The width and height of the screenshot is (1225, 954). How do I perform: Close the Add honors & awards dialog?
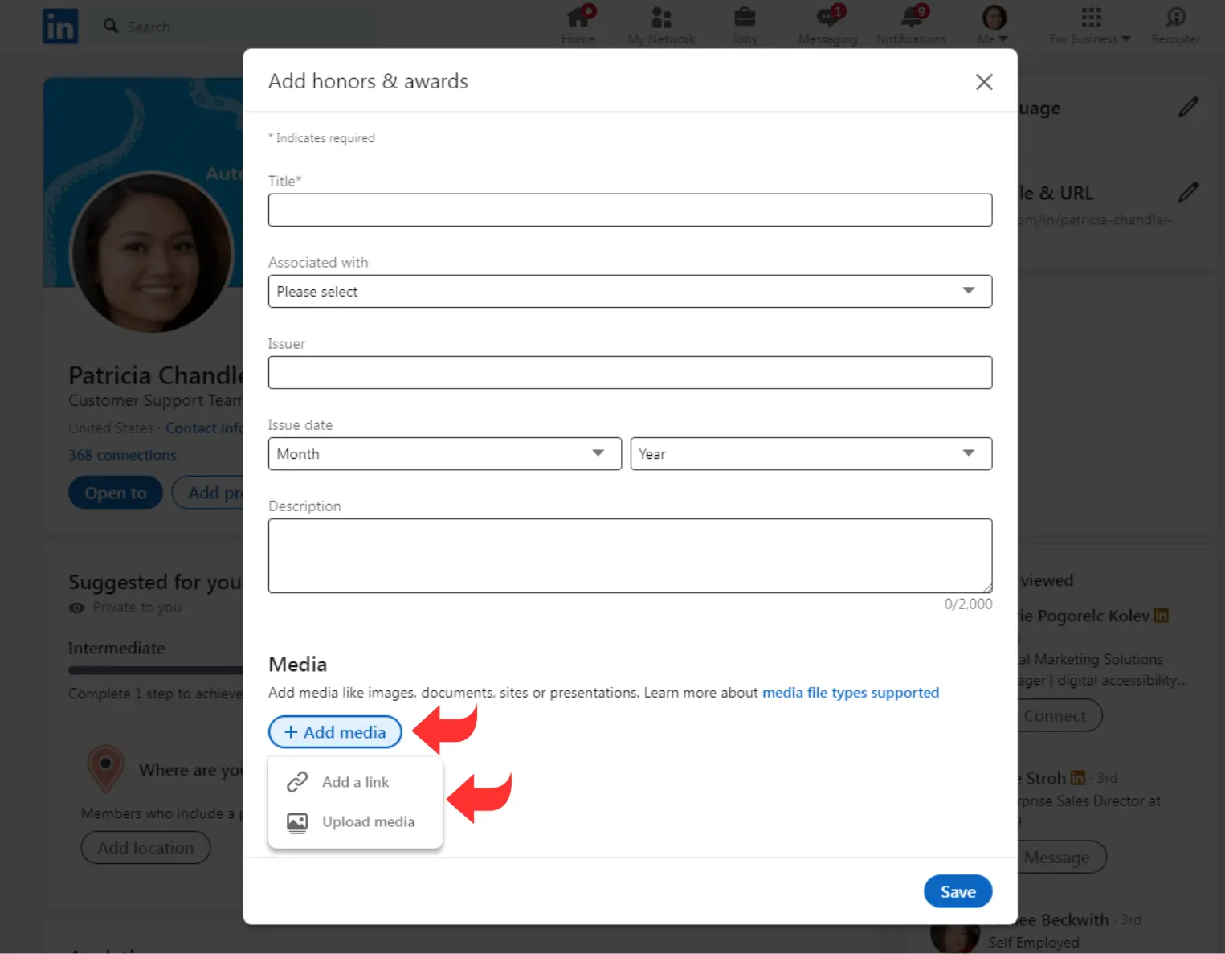pos(984,82)
